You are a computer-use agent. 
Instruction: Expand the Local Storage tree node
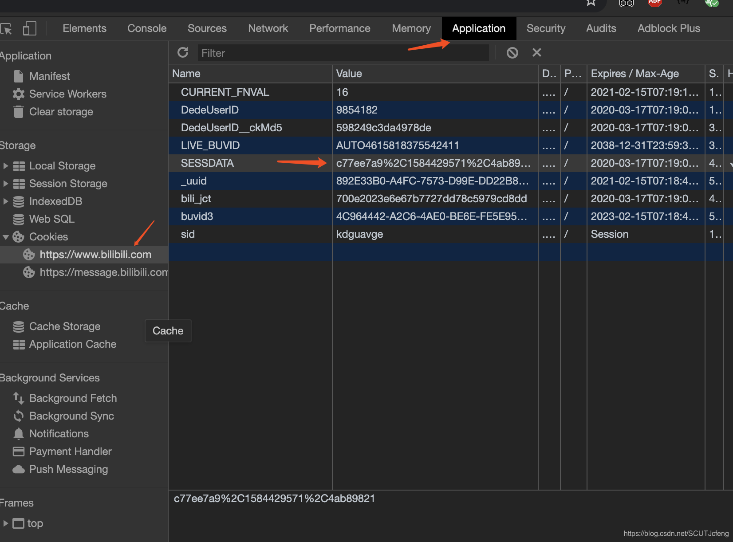6,166
